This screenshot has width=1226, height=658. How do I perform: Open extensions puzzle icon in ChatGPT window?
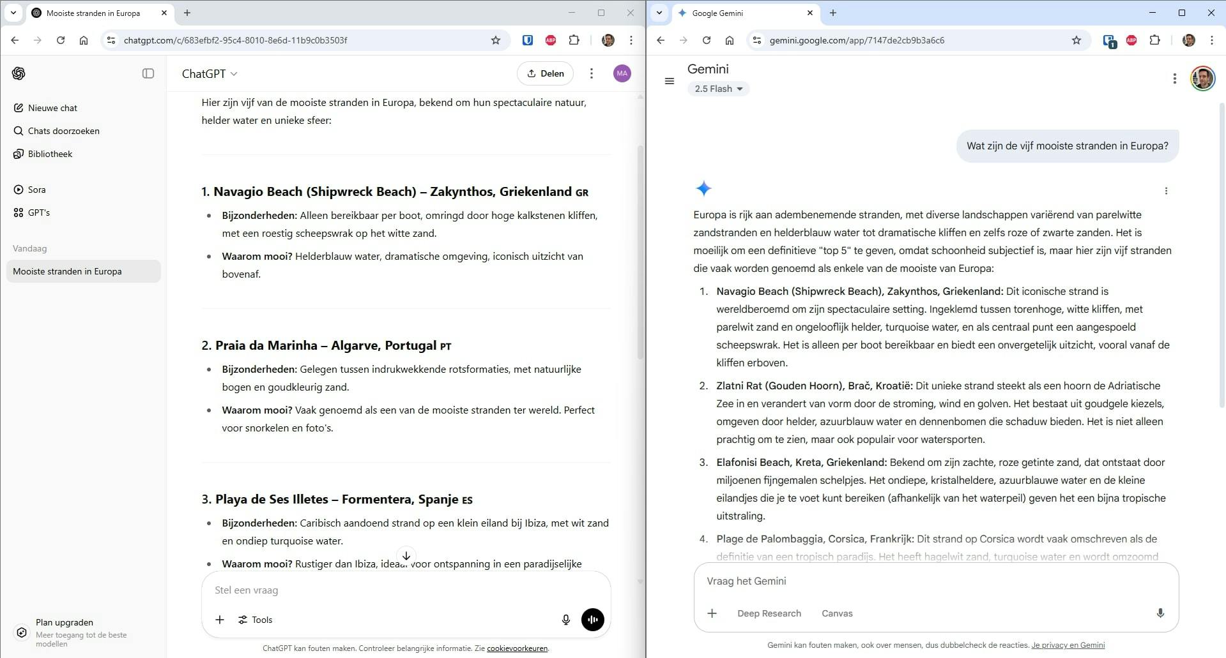click(x=574, y=40)
